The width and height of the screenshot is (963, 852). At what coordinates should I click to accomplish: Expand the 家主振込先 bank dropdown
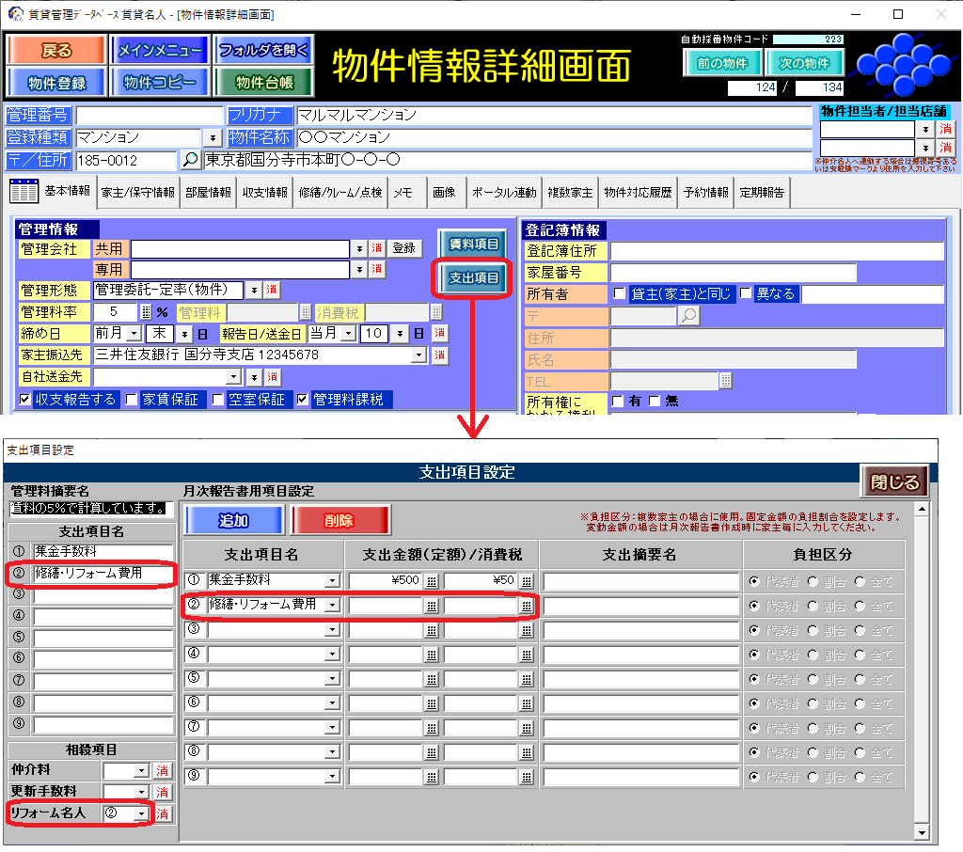[418, 355]
